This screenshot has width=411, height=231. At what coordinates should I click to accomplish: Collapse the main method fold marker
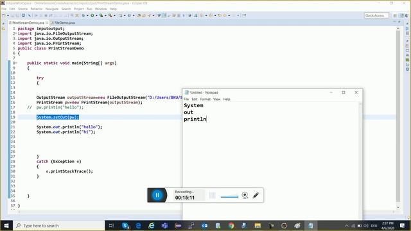click(x=16, y=63)
